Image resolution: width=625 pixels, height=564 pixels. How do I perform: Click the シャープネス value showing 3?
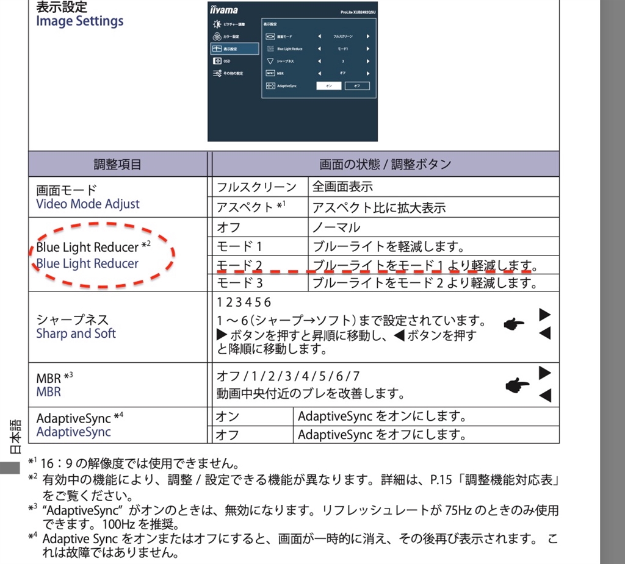tap(343, 61)
